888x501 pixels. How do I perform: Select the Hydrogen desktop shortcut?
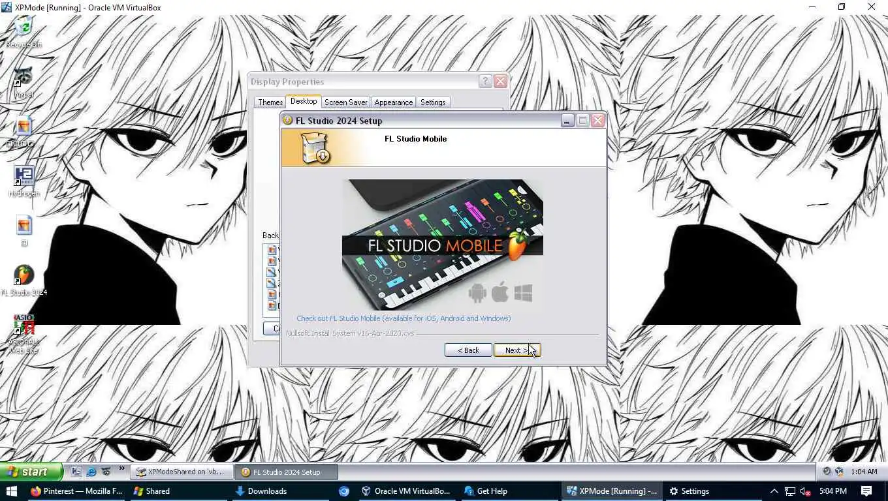[24, 181]
